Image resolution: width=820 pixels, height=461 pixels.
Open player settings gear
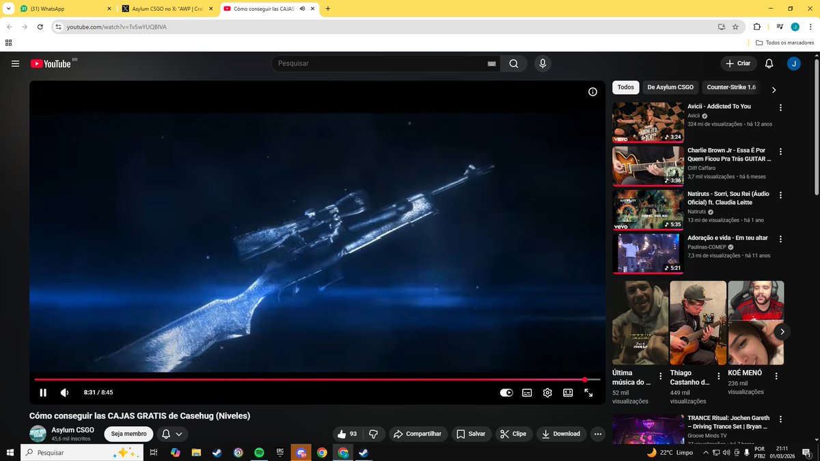click(x=547, y=393)
